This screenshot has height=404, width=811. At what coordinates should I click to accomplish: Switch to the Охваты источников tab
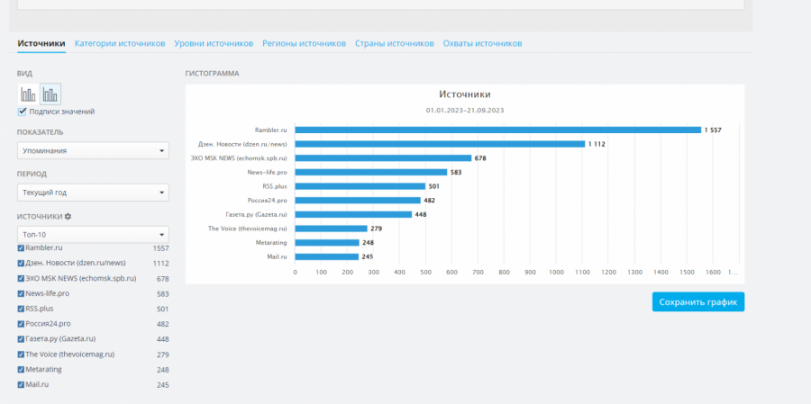click(x=483, y=43)
